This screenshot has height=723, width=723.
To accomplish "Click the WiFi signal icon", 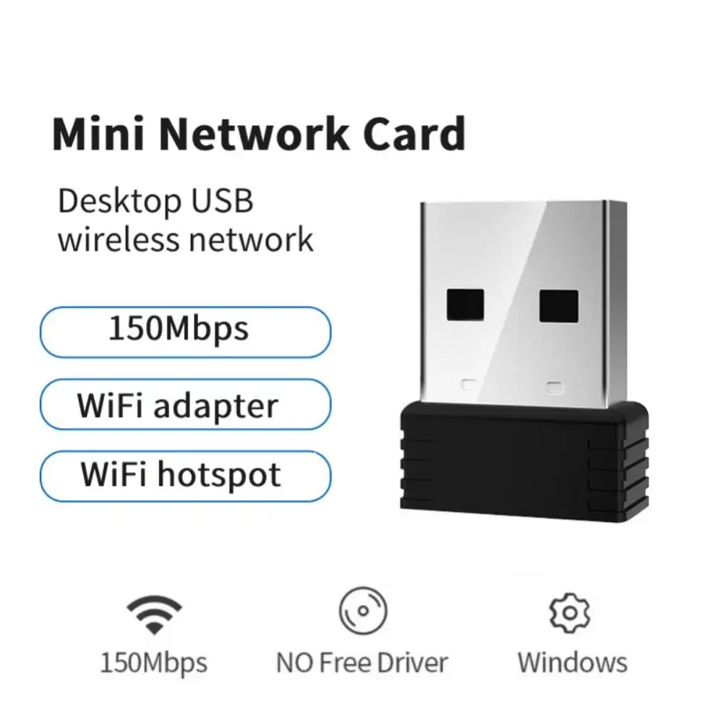I will 155,615.
